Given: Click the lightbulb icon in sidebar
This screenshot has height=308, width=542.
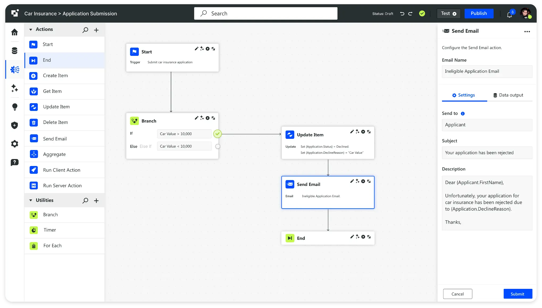Looking at the screenshot, I should tap(15, 107).
